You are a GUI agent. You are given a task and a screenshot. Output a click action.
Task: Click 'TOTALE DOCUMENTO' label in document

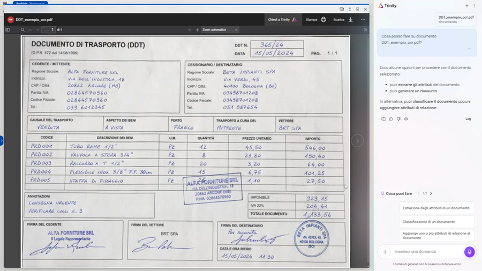pyautogui.click(x=269, y=214)
